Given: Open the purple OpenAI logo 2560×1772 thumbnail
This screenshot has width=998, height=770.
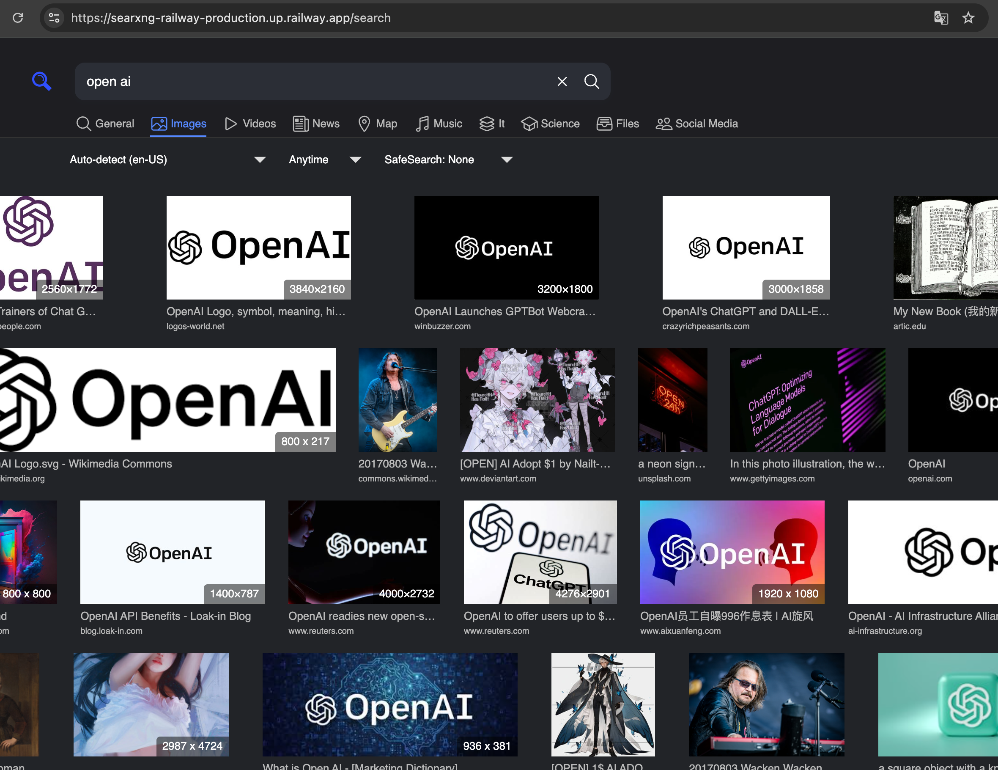Looking at the screenshot, I should point(52,248).
